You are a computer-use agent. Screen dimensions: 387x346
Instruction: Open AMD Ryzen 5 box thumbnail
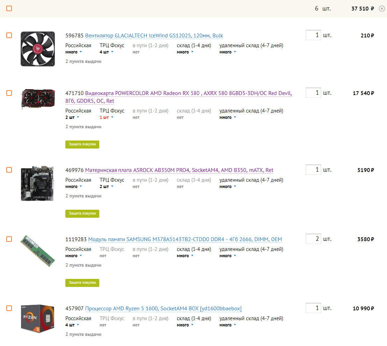pyautogui.click(x=37, y=318)
